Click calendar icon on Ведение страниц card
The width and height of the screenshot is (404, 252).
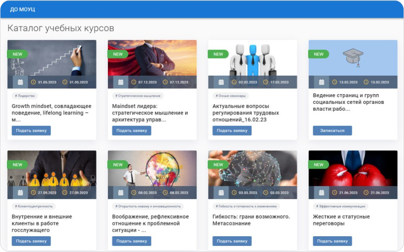click(322, 82)
